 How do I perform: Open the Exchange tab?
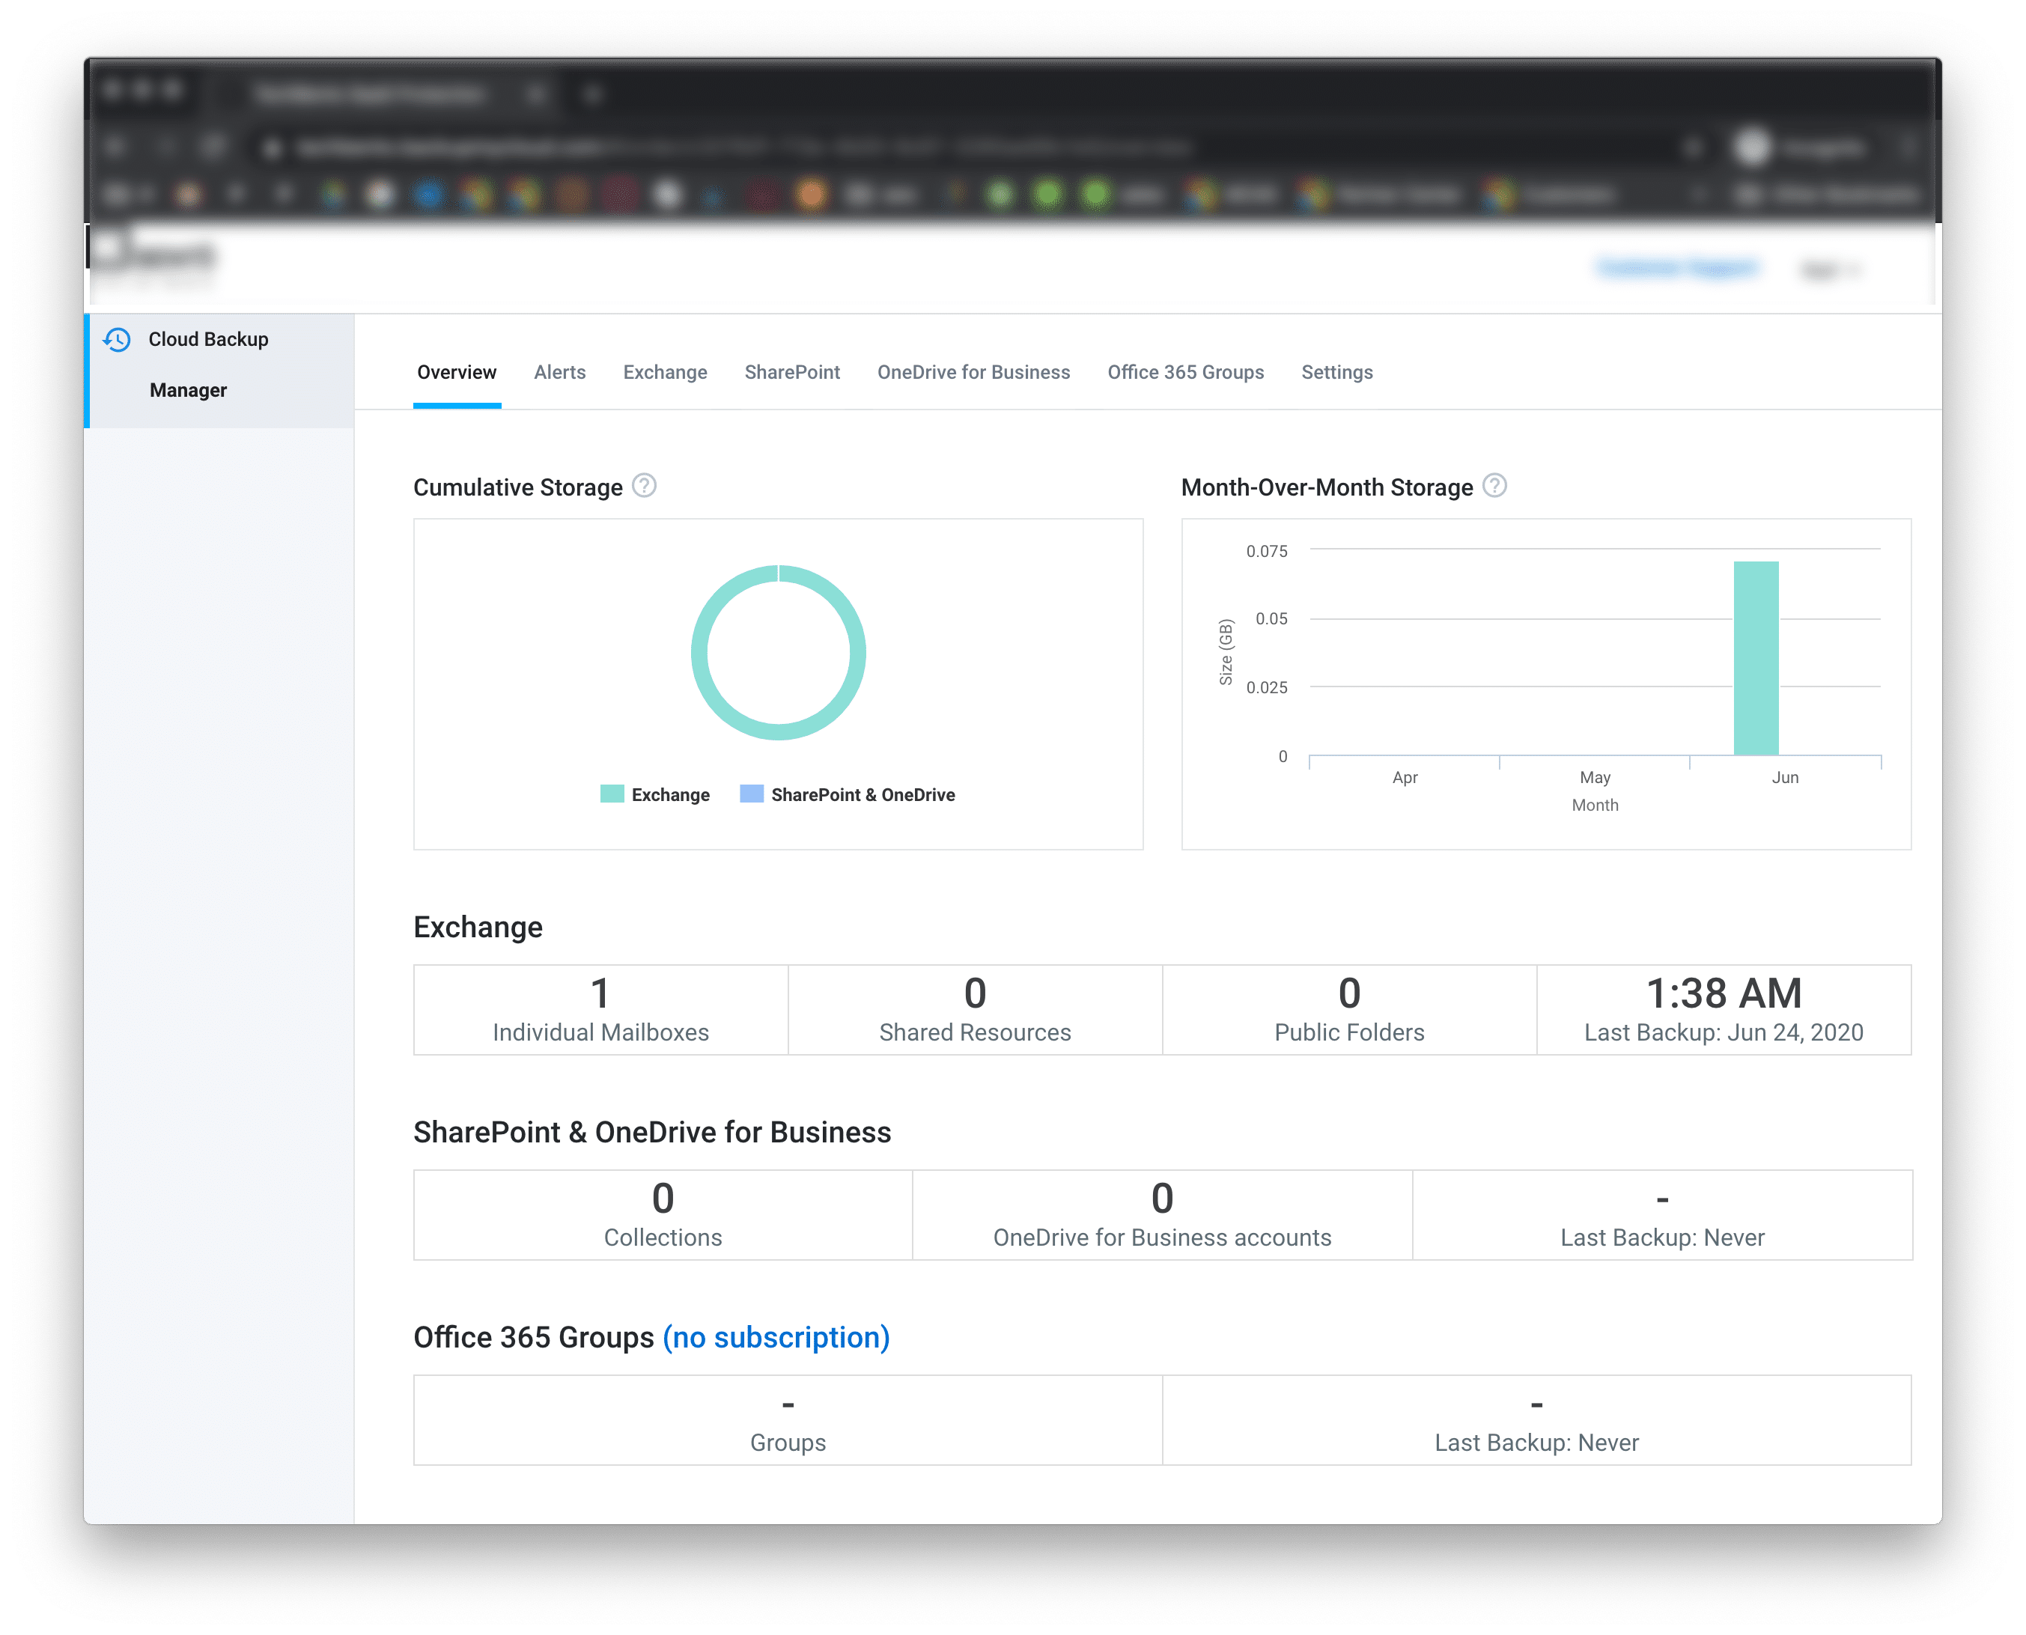coord(665,373)
